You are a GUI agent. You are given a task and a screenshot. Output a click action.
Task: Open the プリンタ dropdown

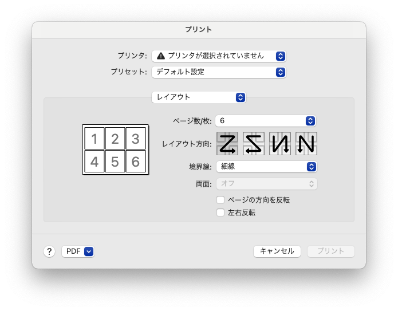pos(219,56)
